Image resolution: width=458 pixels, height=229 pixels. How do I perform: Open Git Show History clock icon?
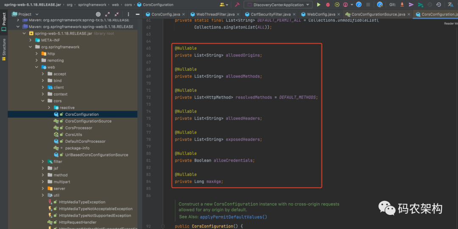click(429, 5)
